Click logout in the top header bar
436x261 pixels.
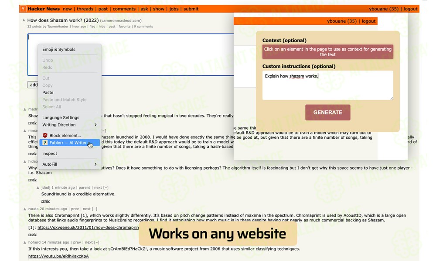coord(410,9)
